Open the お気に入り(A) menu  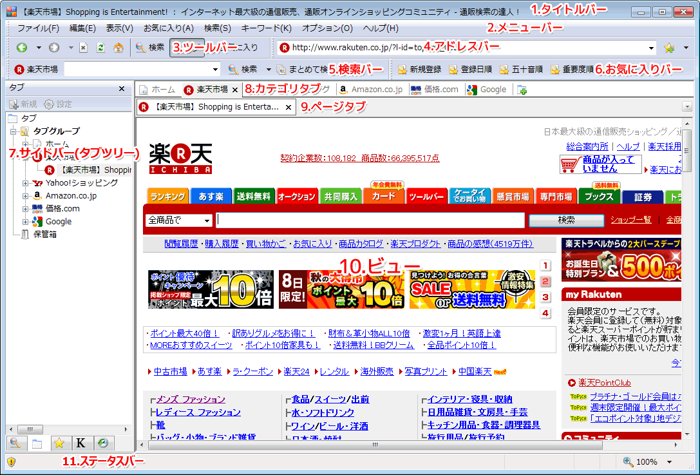tap(169, 28)
